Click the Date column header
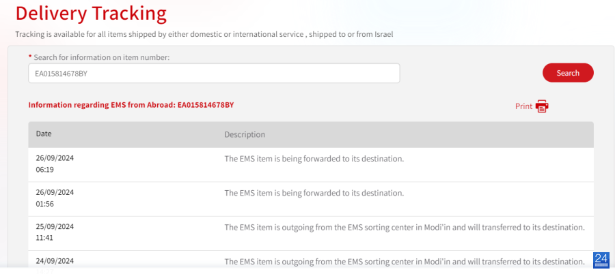615x274 pixels. click(x=44, y=134)
